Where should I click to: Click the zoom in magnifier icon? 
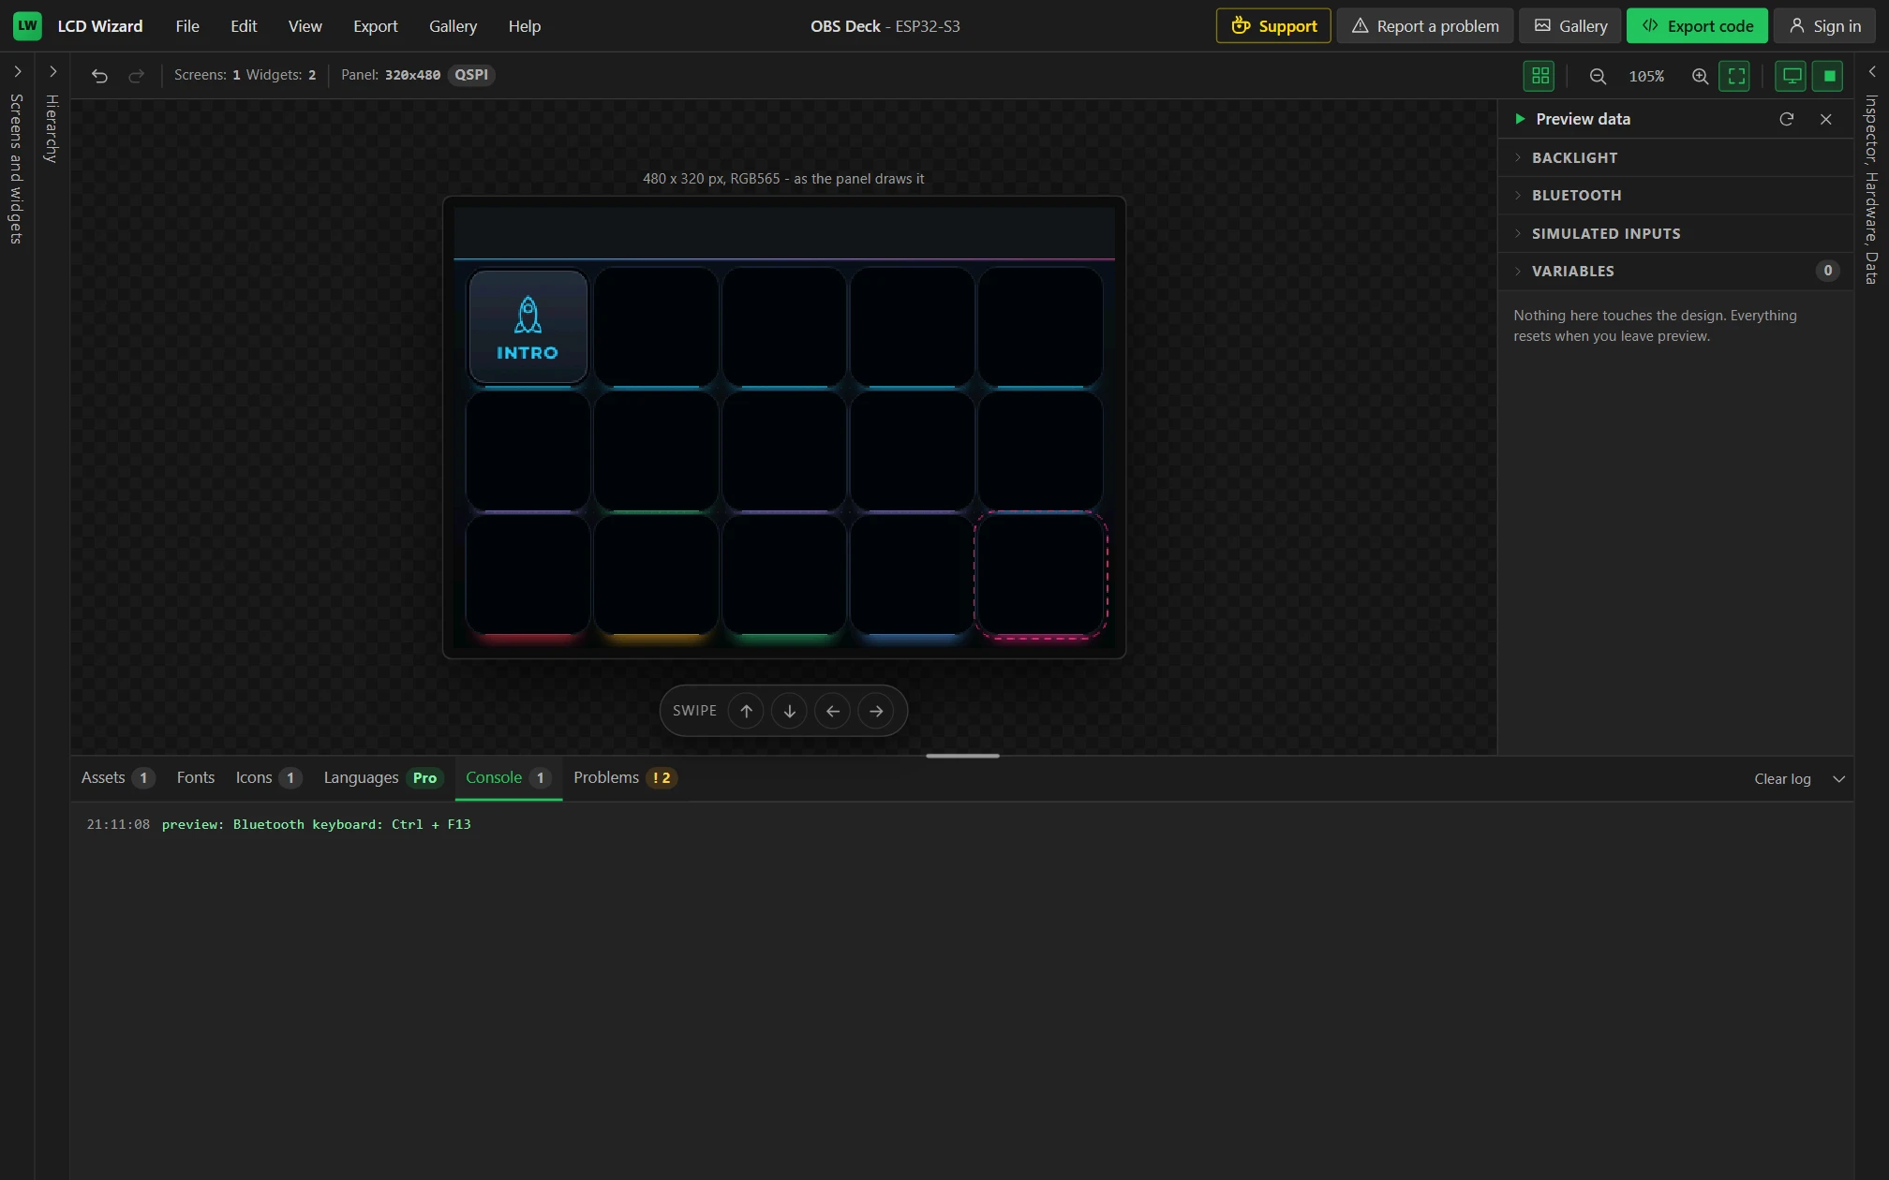(x=1700, y=76)
